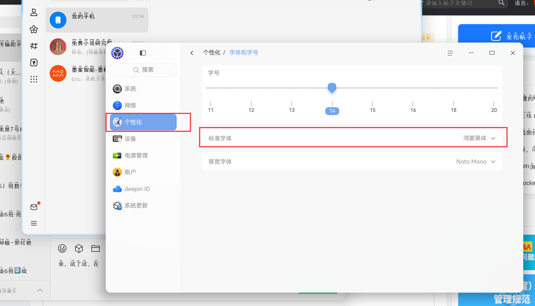Screen dimensions: 535x306
Task: Select 个性化 in settings sidebar
Action: [x=143, y=122]
